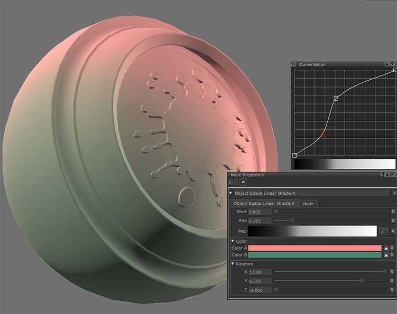Select the red curve control point

coord(323,133)
